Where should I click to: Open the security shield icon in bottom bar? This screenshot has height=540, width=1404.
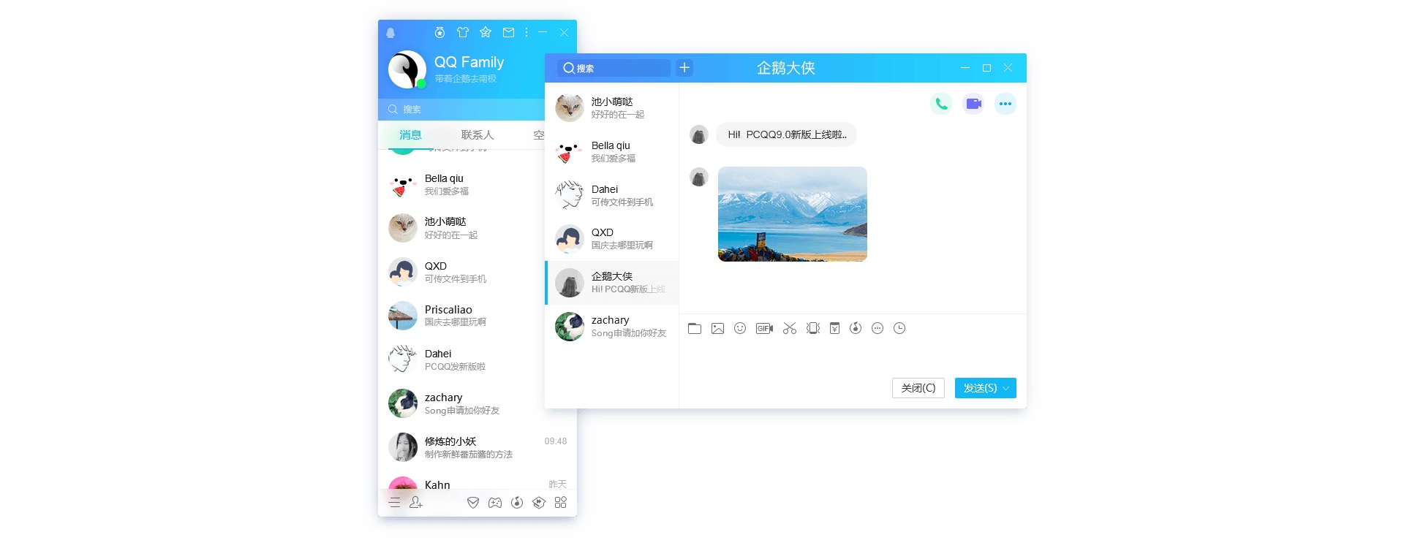(473, 503)
